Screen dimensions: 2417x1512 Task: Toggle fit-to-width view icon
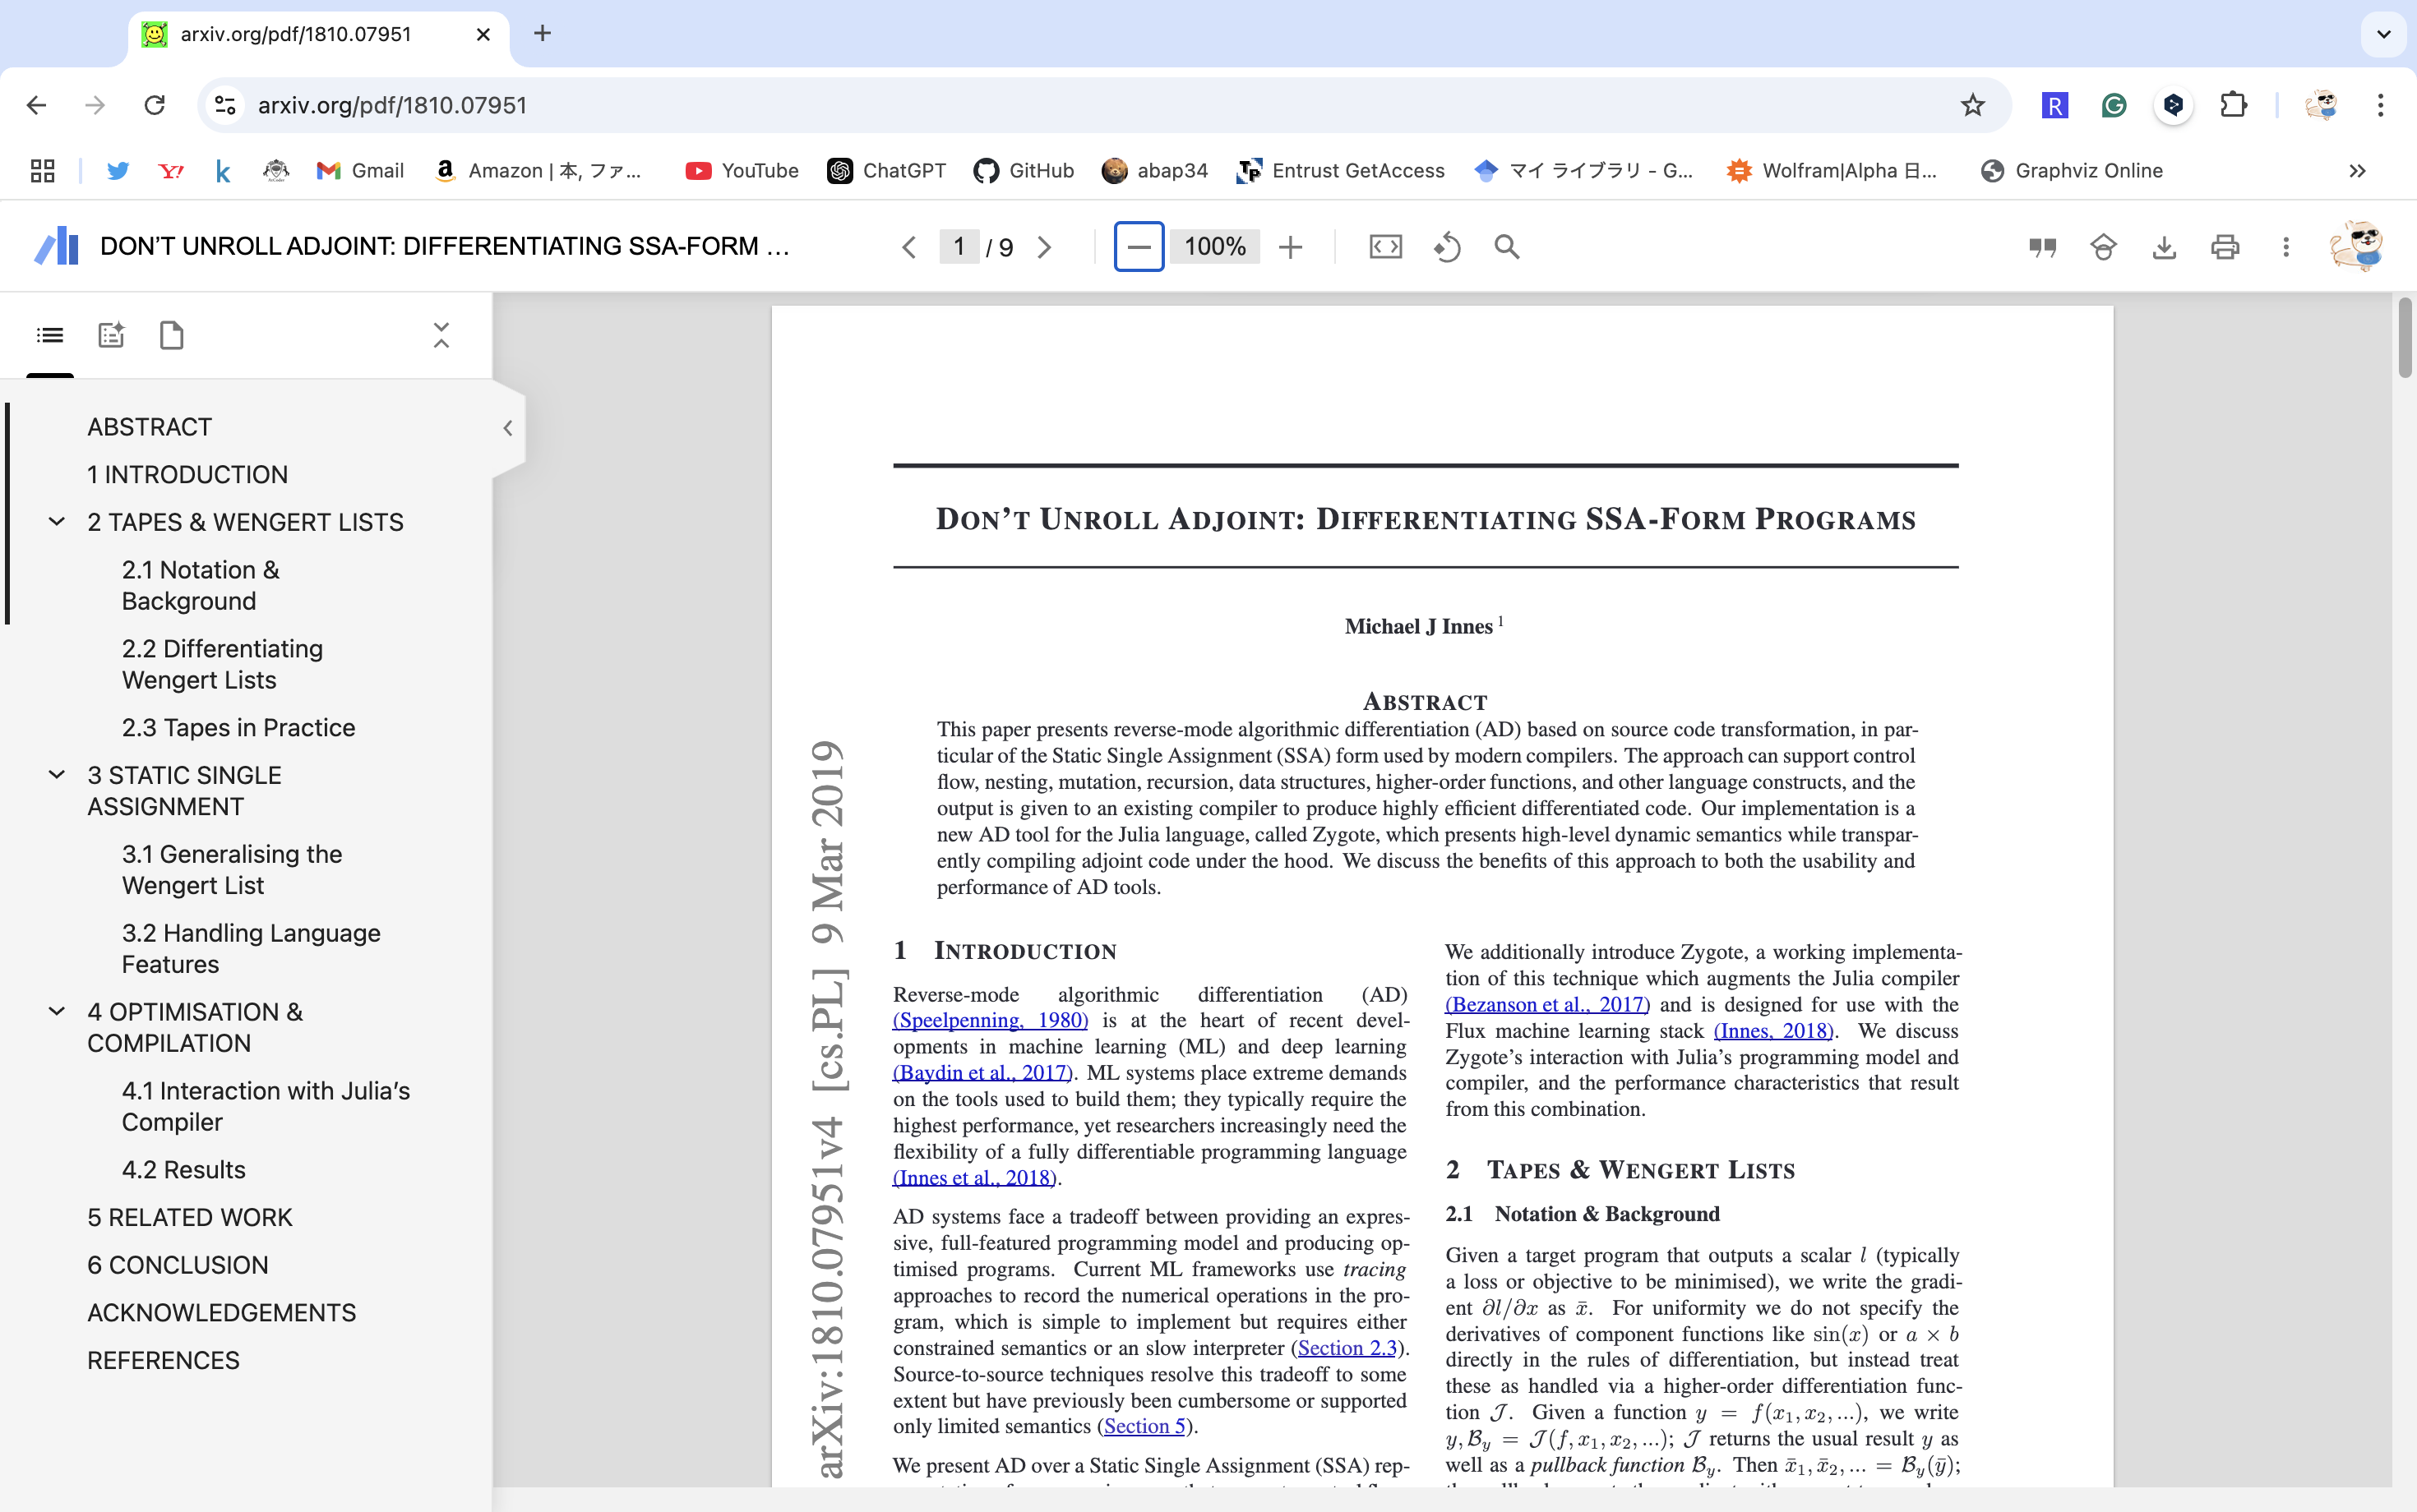pos(1385,247)
